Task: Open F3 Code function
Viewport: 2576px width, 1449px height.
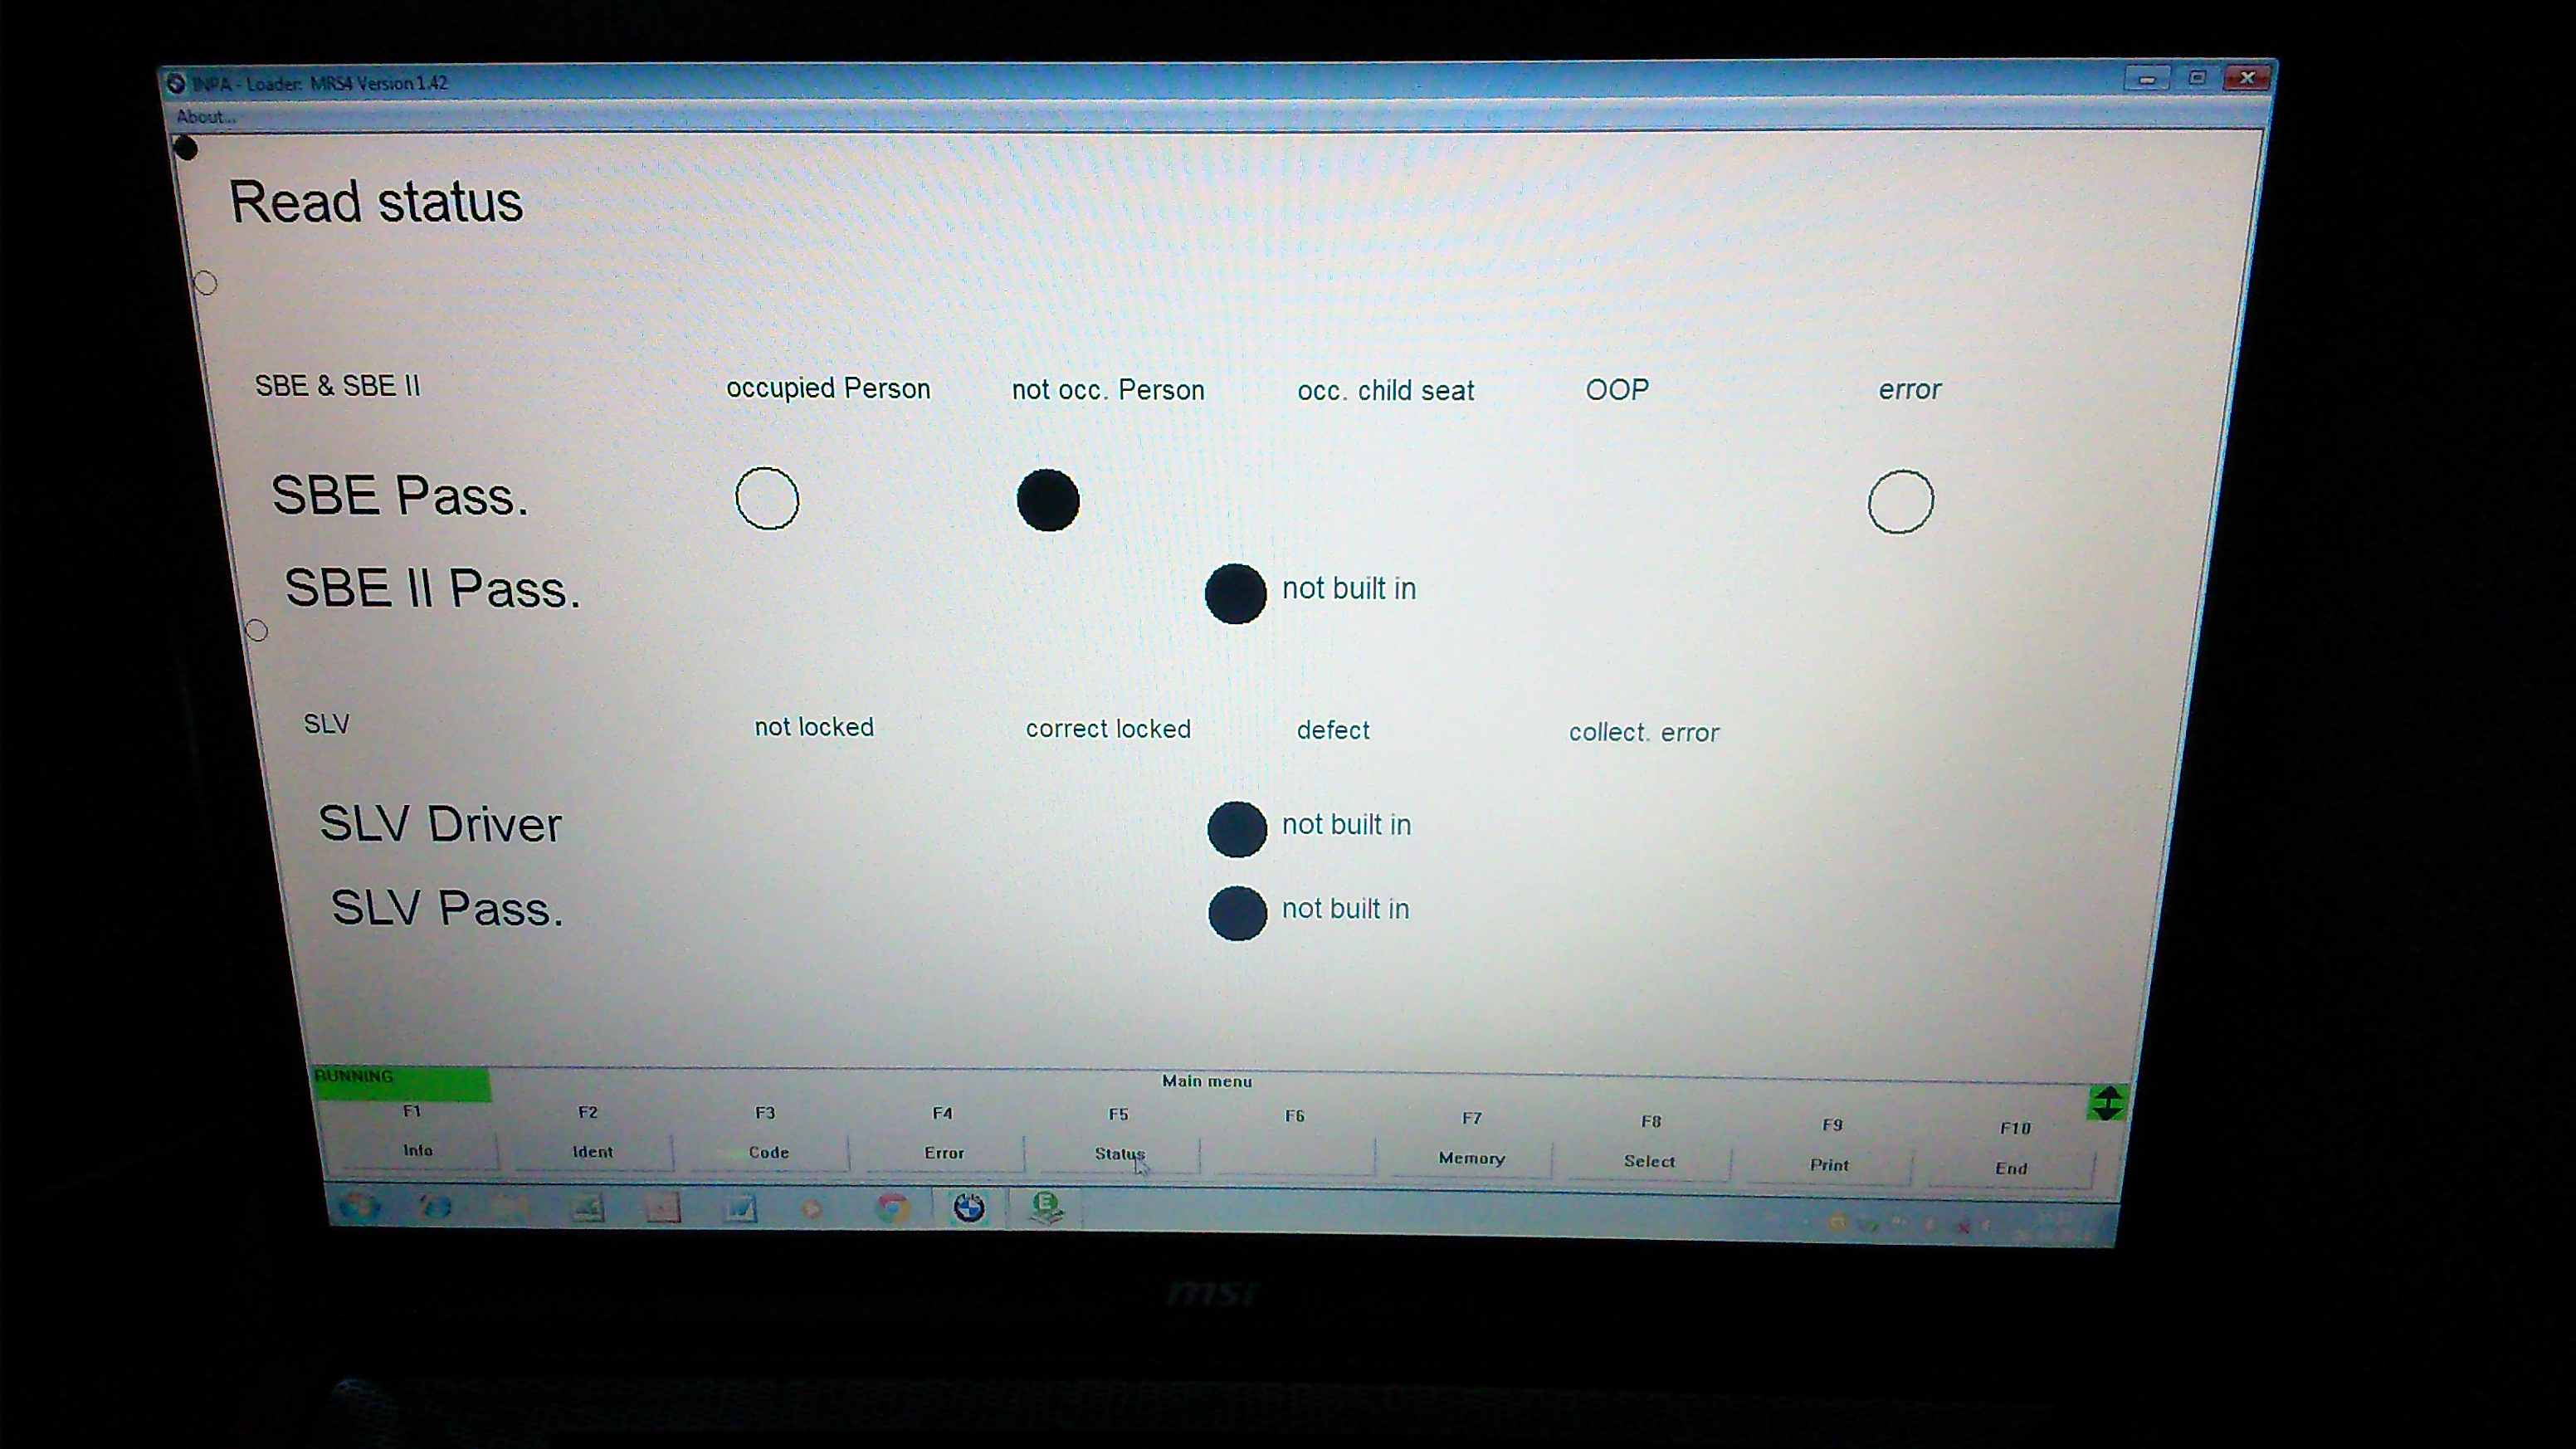Action: [768, 1153]
